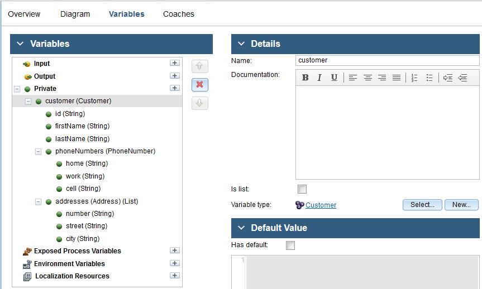Collapse the phoneNumbers node

coord(38,152)
